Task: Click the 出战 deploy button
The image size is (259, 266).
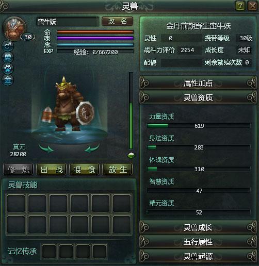Action: (52, 170)
